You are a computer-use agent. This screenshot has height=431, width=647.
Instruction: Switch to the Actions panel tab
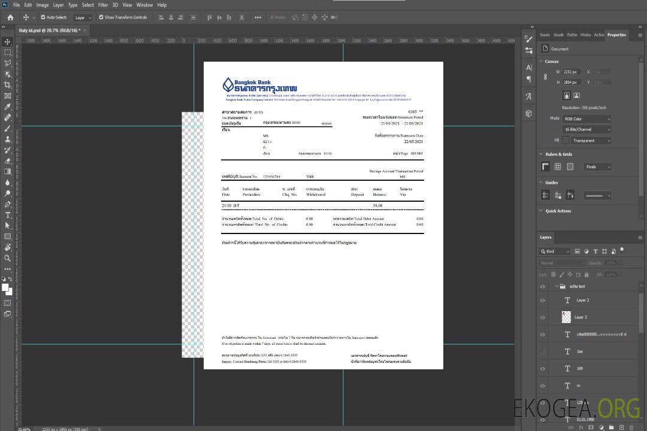click(x=598, y=35)
